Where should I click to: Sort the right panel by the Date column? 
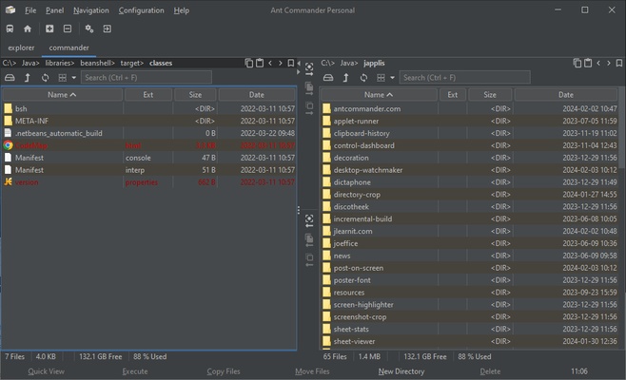pyautogui.click(x=566, y=94)
